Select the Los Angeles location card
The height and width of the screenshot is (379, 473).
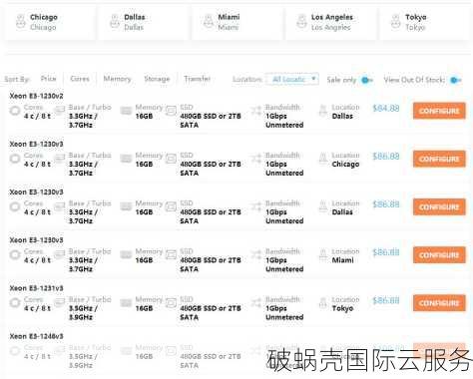[331, 22]
